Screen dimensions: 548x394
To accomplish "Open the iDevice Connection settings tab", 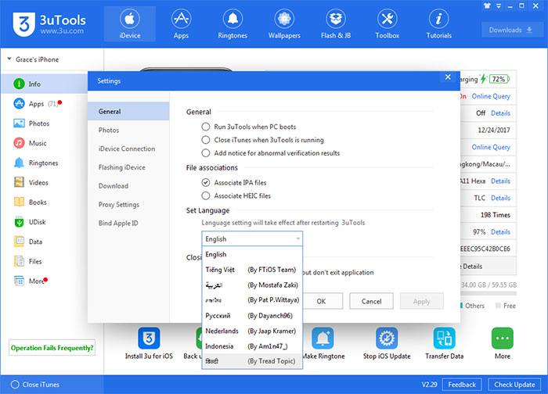I will click(126, 149).
